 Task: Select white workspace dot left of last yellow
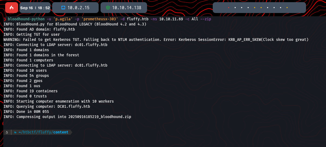click(280, 8)
